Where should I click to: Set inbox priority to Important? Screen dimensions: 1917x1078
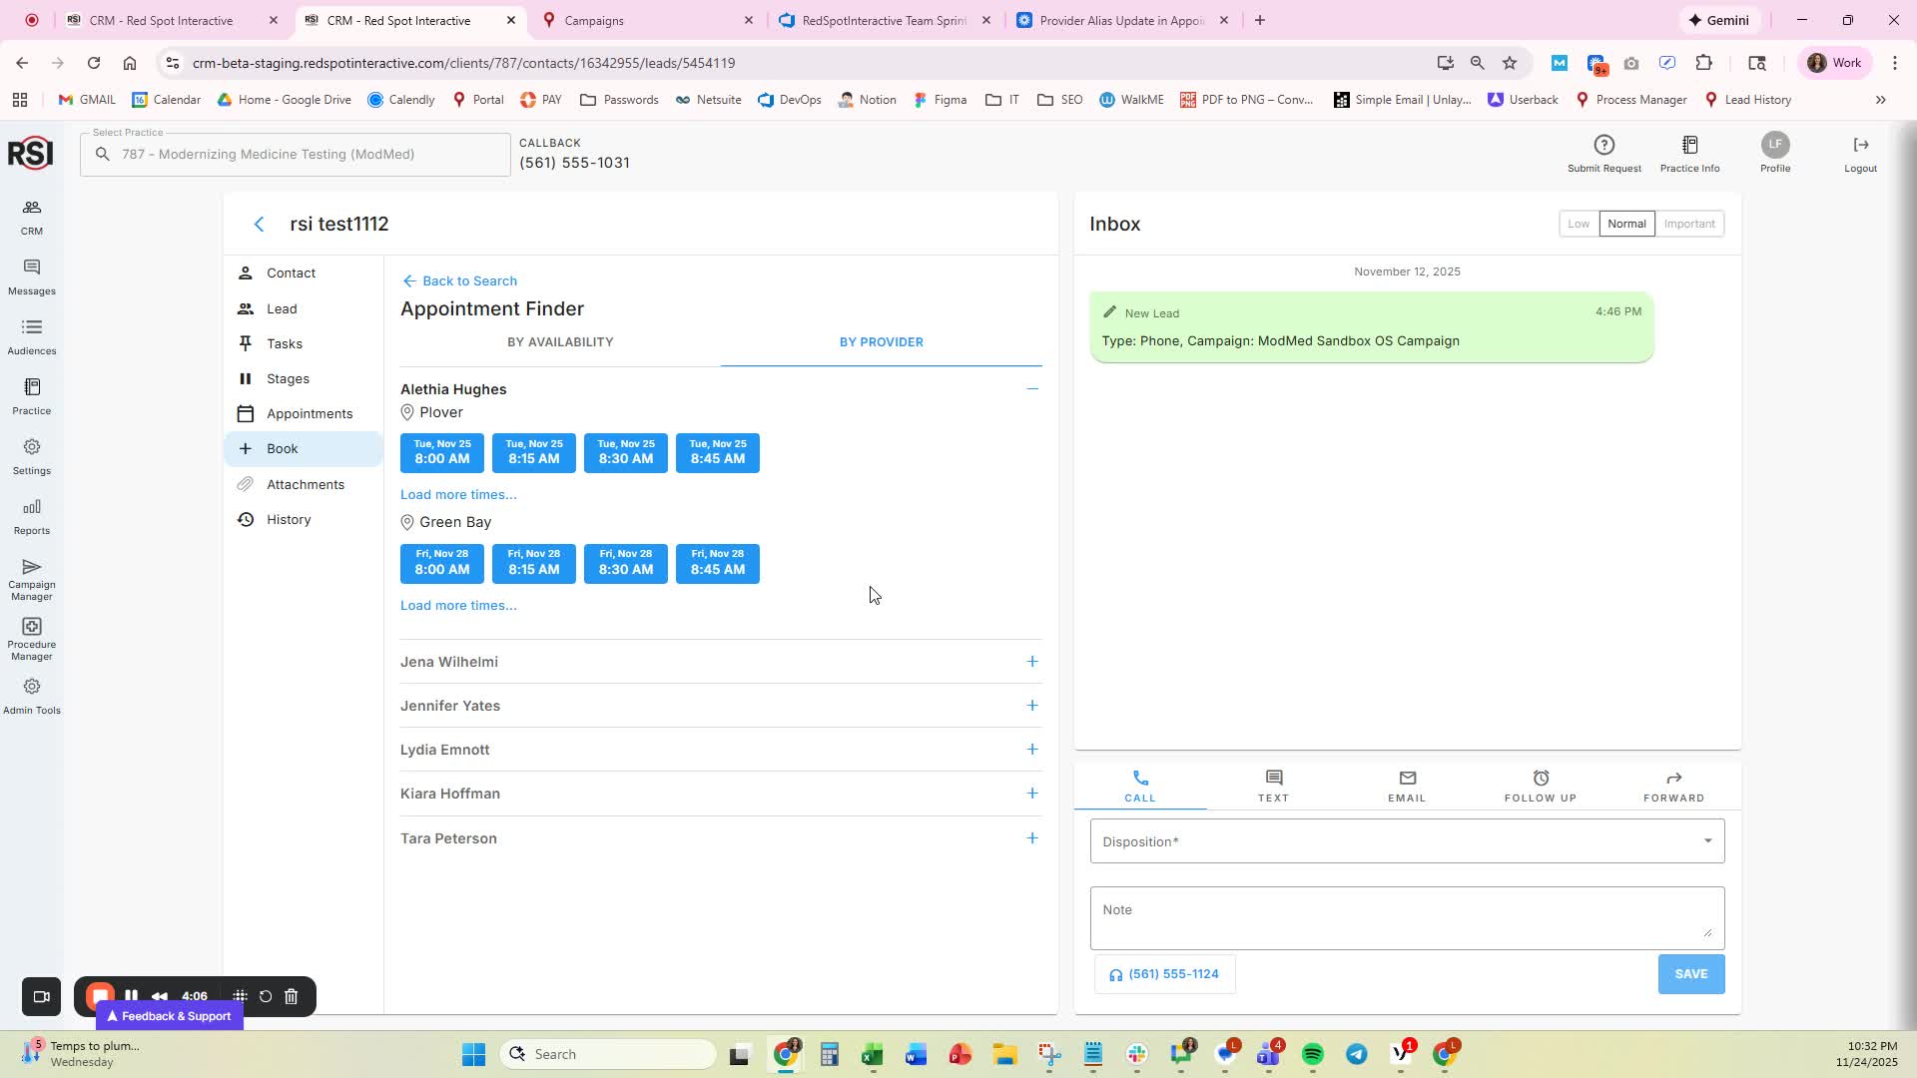(x=1688, y=224)
